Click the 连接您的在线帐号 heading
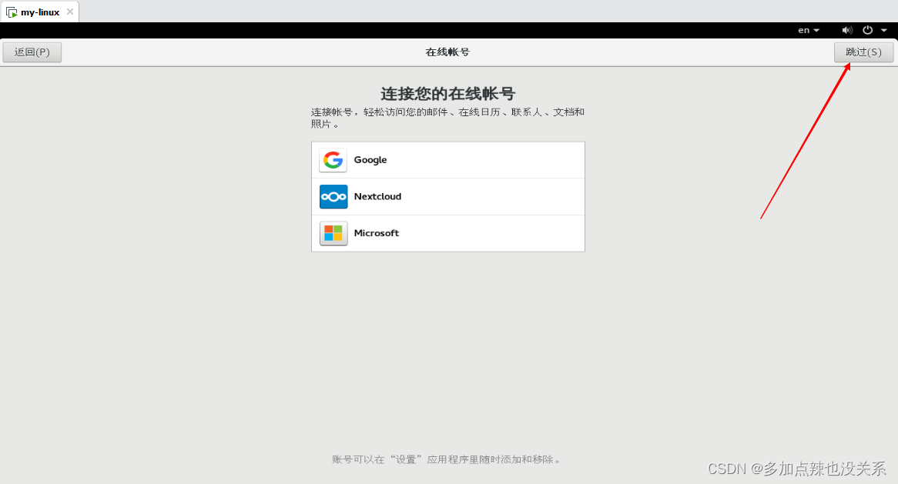The image size is (898, 484). [x=448, y=94]
